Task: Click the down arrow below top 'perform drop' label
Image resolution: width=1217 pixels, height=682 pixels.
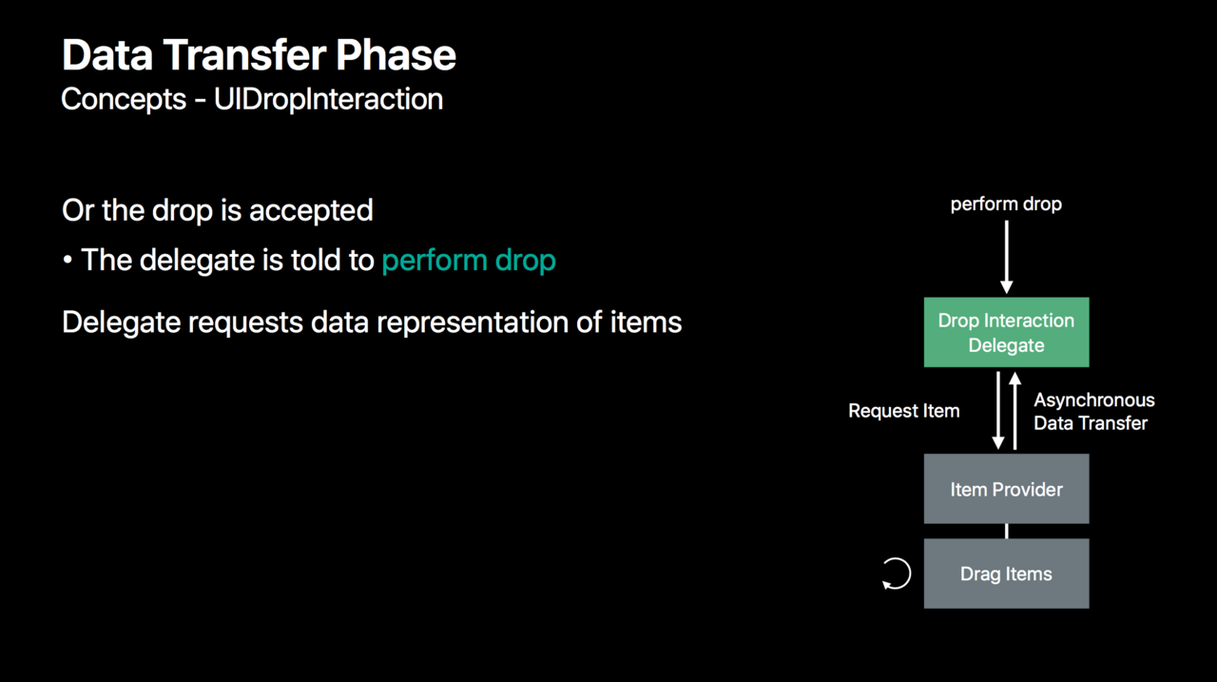Action: [1007, 255]
